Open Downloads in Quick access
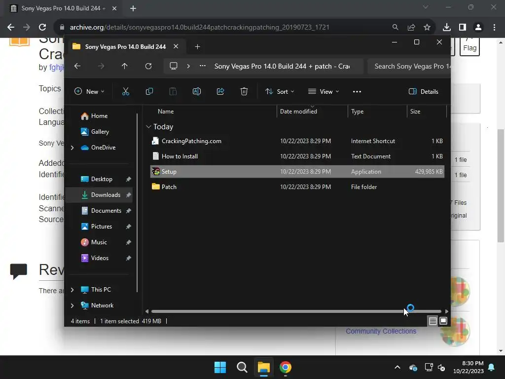This screenshot has height=379, width=505. 99,194
